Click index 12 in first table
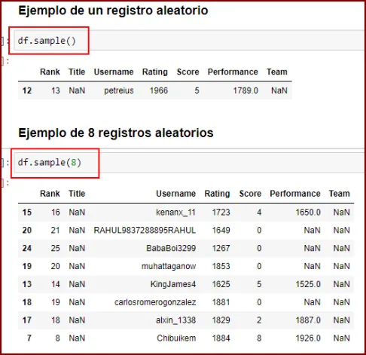The image size is (366, 355). [27, 90]
